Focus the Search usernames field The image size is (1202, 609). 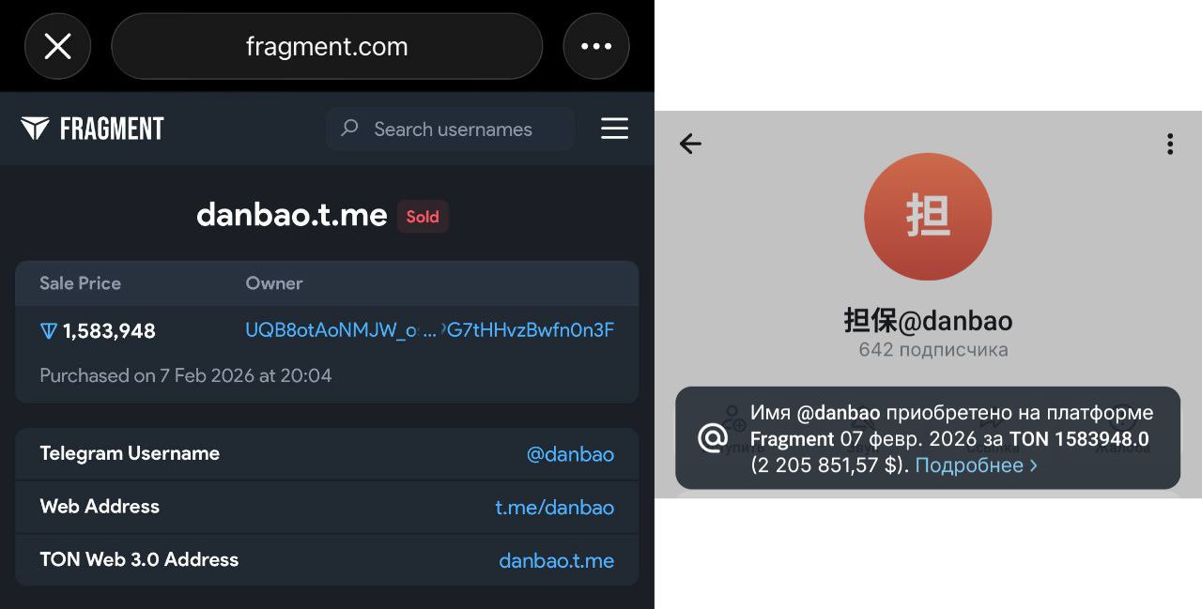coord(451,129)
